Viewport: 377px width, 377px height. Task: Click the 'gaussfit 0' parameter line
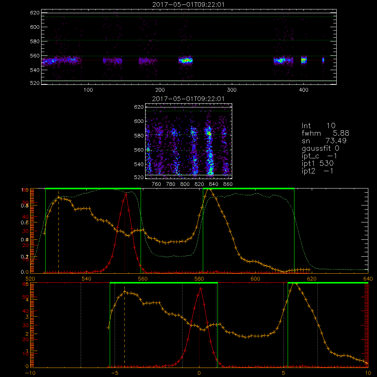[320, 148]
